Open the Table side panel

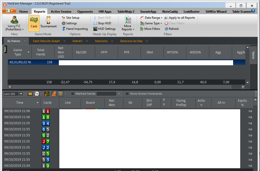[253, 55]
